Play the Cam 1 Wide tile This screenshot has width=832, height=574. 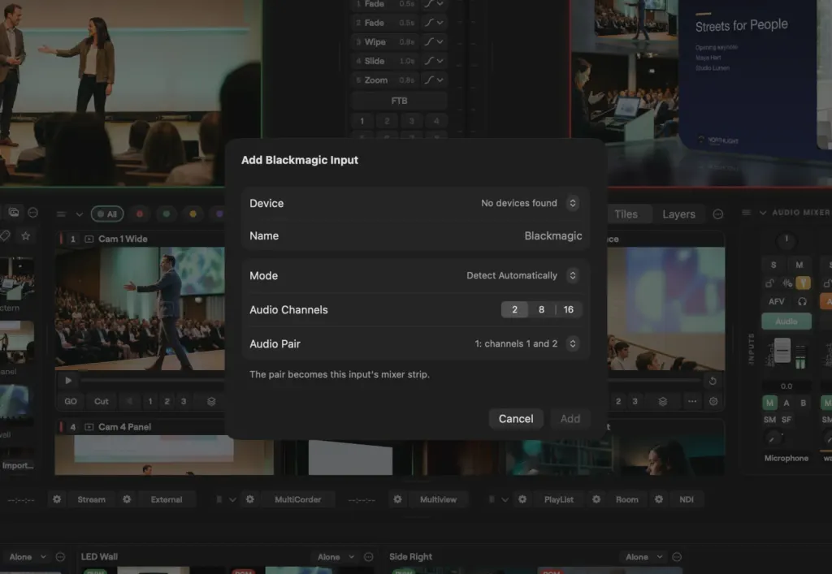click(68, 381)
